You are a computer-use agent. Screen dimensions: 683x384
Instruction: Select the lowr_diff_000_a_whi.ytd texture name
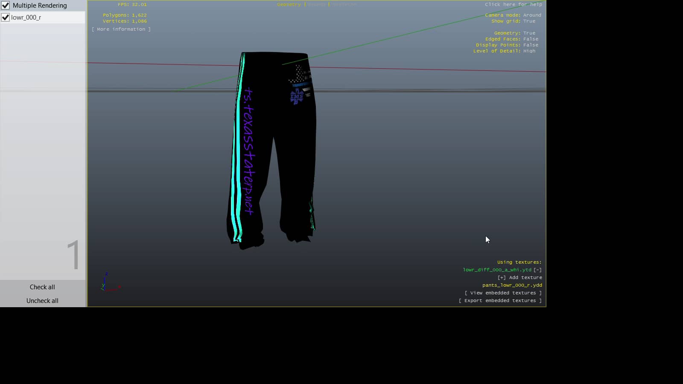click(x=497, y=270)
